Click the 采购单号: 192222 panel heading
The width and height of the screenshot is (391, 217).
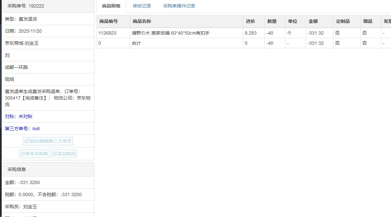click(x=26, y=6)
